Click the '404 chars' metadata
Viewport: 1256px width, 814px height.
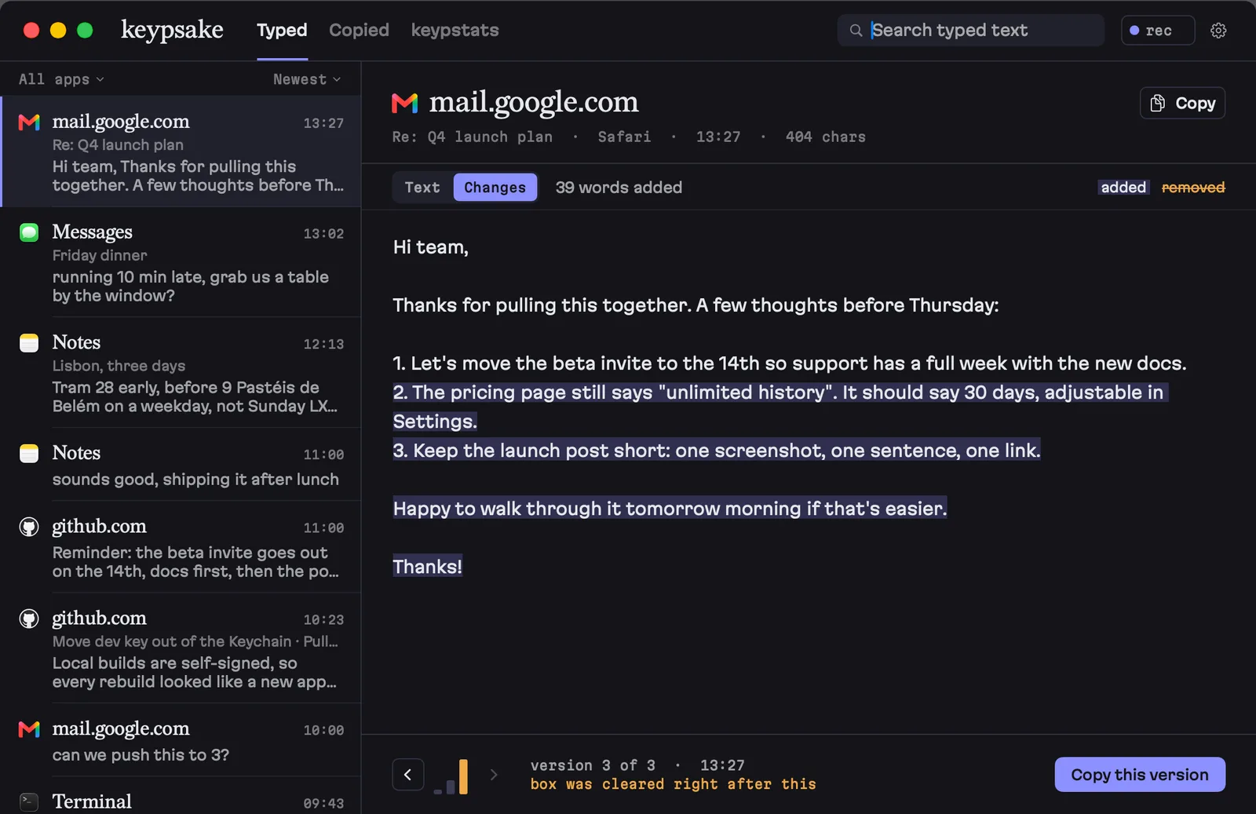coord(825,137)
